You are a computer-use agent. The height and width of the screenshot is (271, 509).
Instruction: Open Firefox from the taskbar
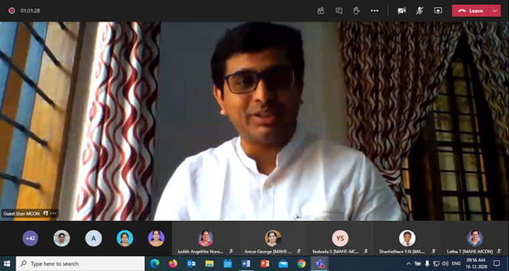tap(173, 264)
